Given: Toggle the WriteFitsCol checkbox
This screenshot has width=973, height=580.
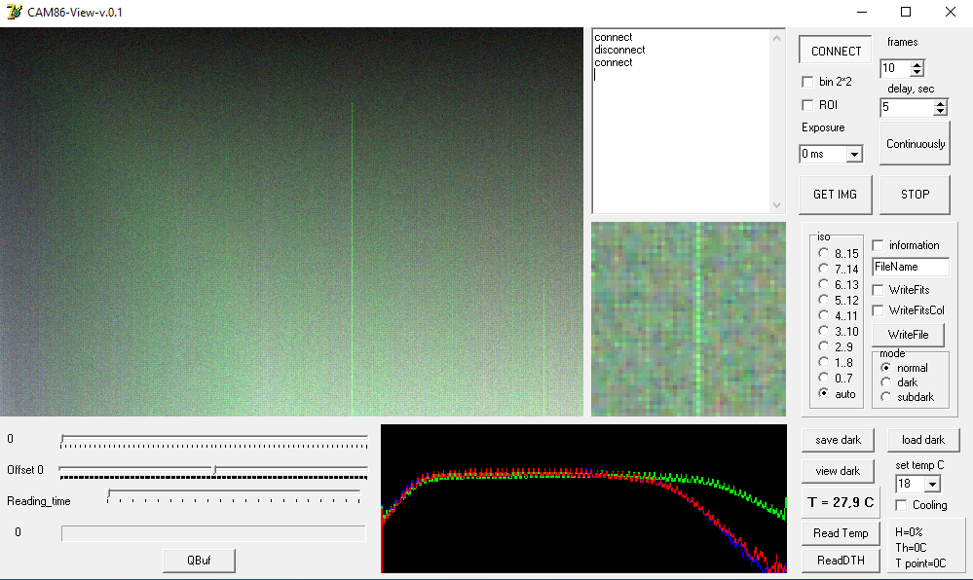Looking at the screenshot, I should (x=879, y=310).
